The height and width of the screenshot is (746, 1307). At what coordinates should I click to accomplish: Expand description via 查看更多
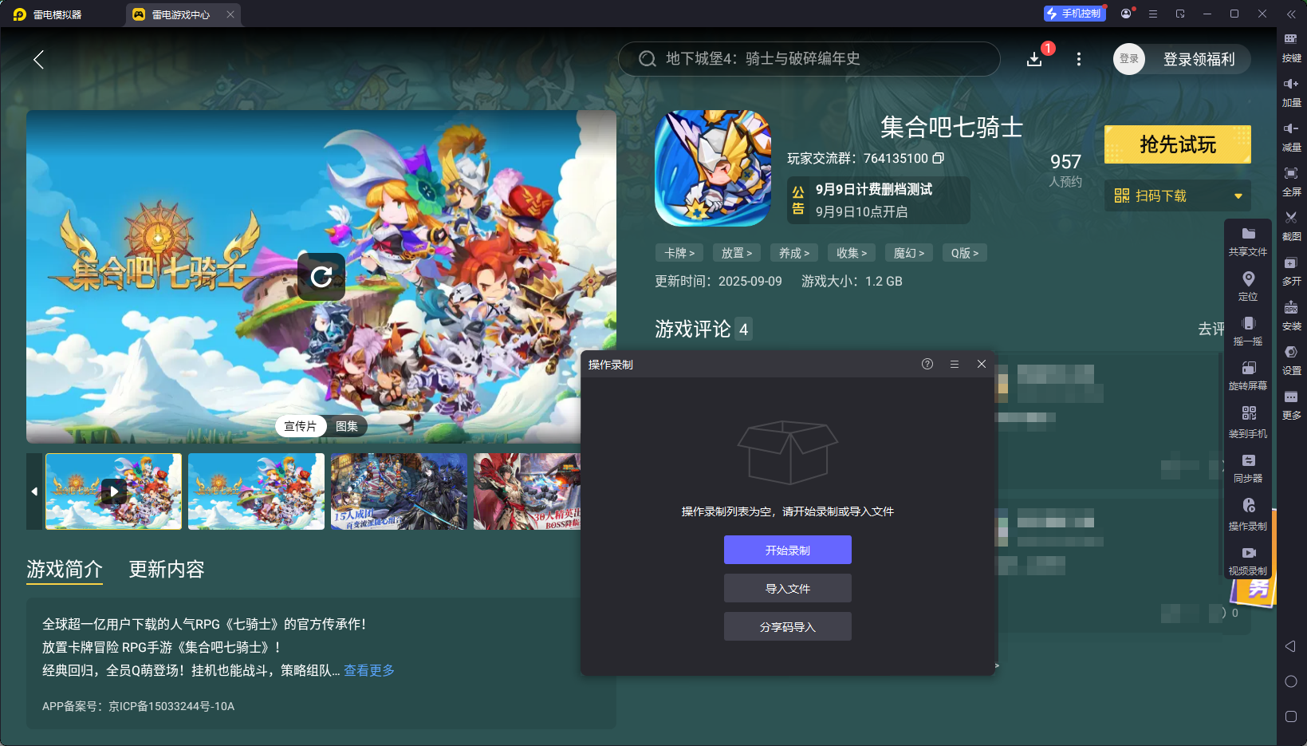click(x=369, y=670)
